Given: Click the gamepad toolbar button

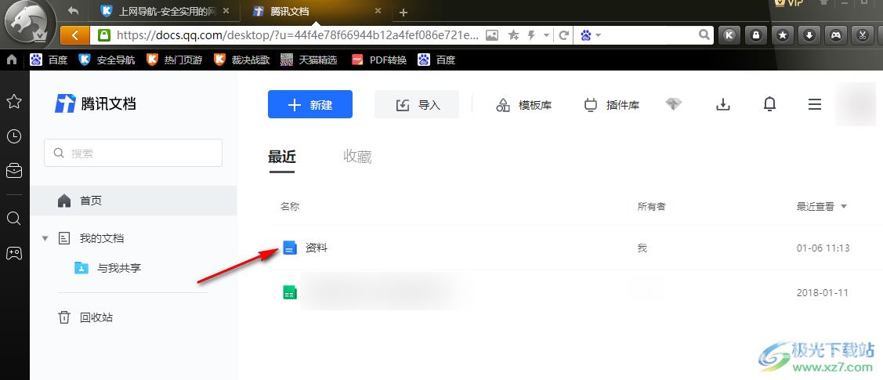Looking at the screenshot, I should (835, 35).
